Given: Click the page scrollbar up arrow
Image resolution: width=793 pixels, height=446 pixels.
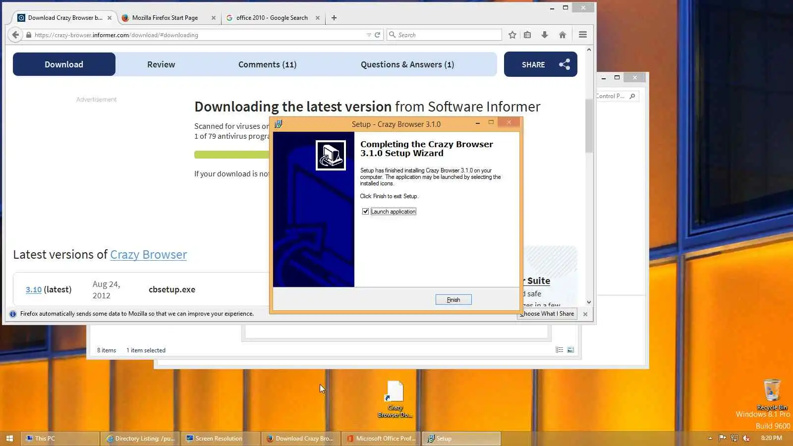Looking at the screenshot, I should pyautogui.click(x=589, y=50).
